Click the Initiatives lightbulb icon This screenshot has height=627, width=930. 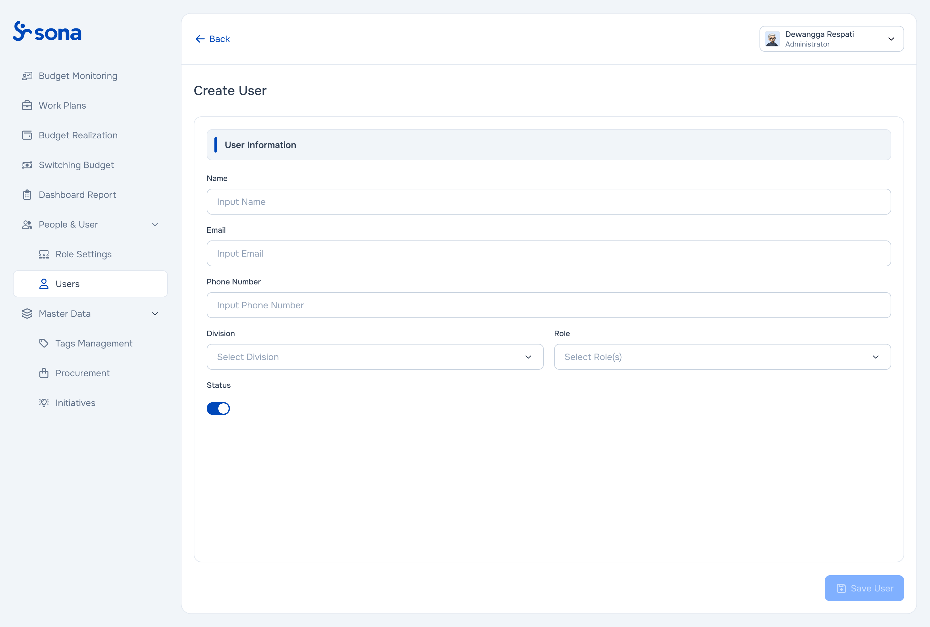(44, 403)
